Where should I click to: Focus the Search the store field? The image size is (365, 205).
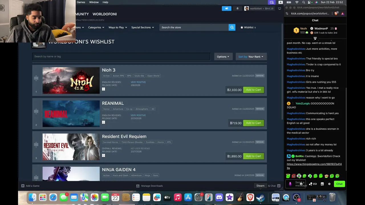click(x=194, y=27)
